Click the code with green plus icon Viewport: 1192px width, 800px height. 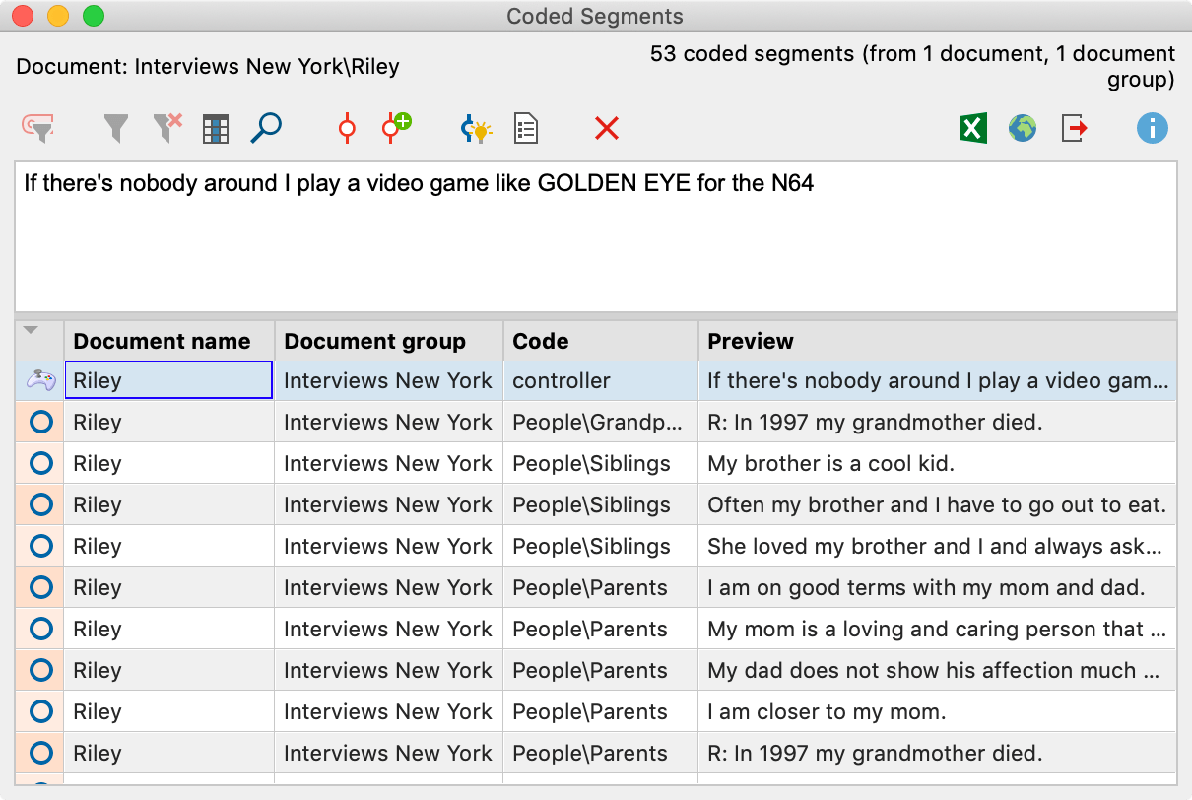pyautogui.click(x=396, y=128)
